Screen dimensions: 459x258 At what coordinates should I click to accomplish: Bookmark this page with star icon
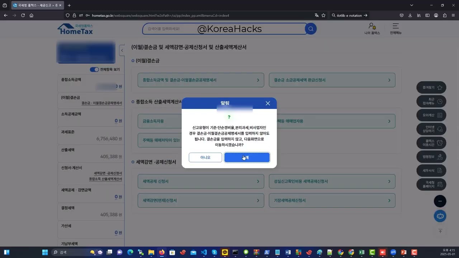click(323, 15)
